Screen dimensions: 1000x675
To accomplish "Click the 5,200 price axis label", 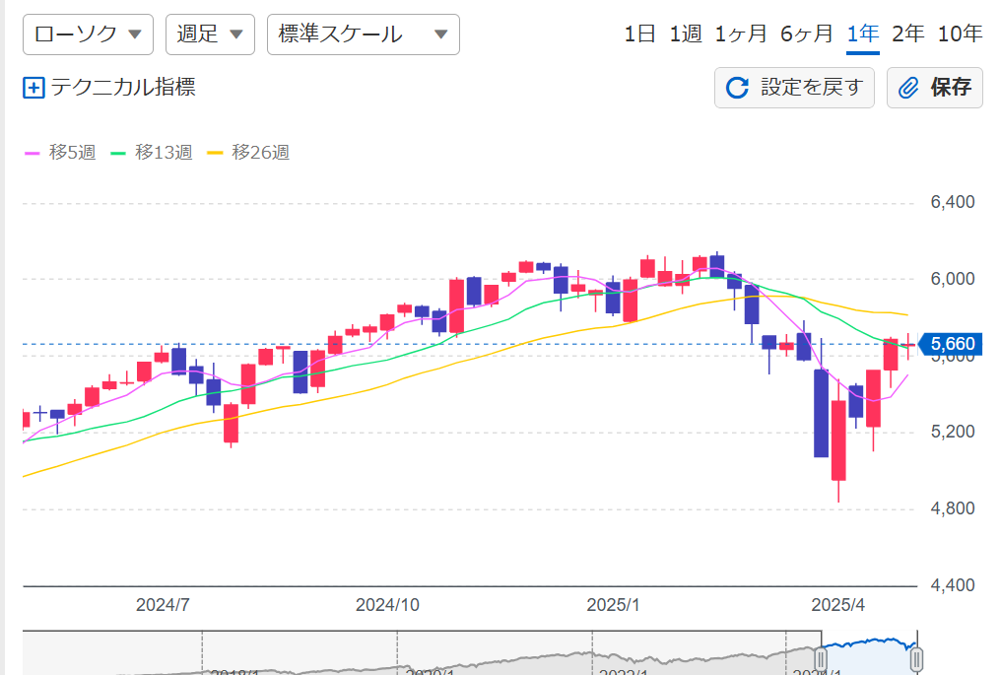I will [x=953, y=432].
